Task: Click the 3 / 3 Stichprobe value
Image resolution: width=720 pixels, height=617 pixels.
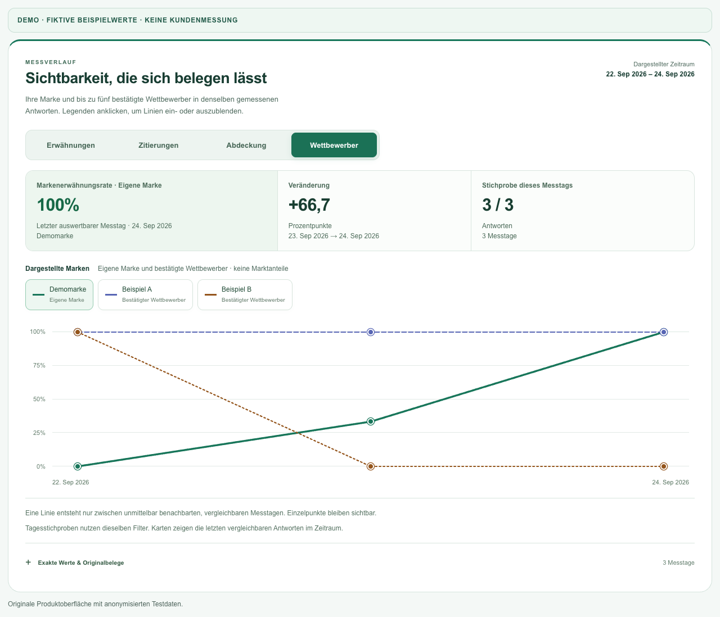Action: 498,205
